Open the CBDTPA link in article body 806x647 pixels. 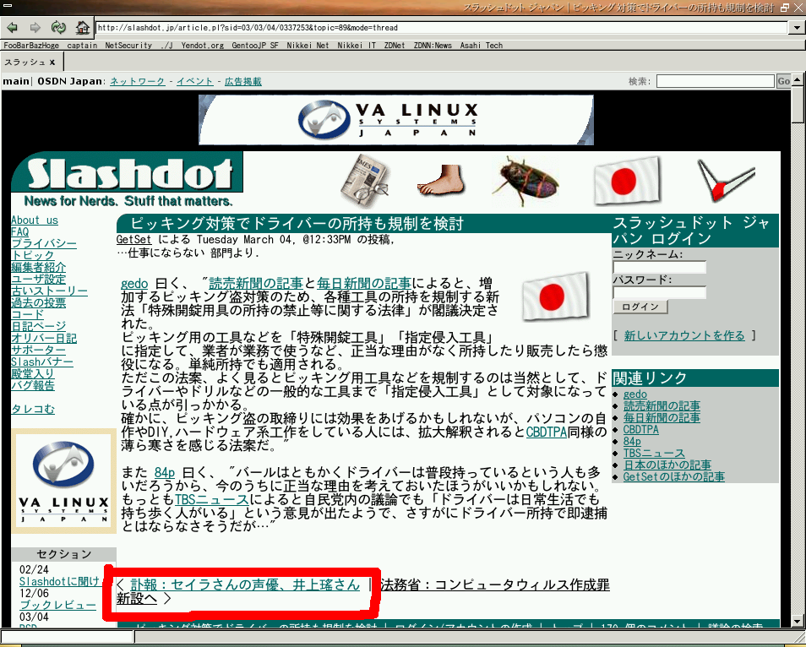click(547, 432)
